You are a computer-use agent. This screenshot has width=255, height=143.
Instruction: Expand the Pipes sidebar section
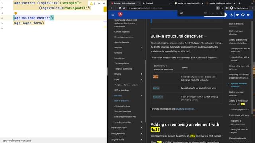(141, 79)
